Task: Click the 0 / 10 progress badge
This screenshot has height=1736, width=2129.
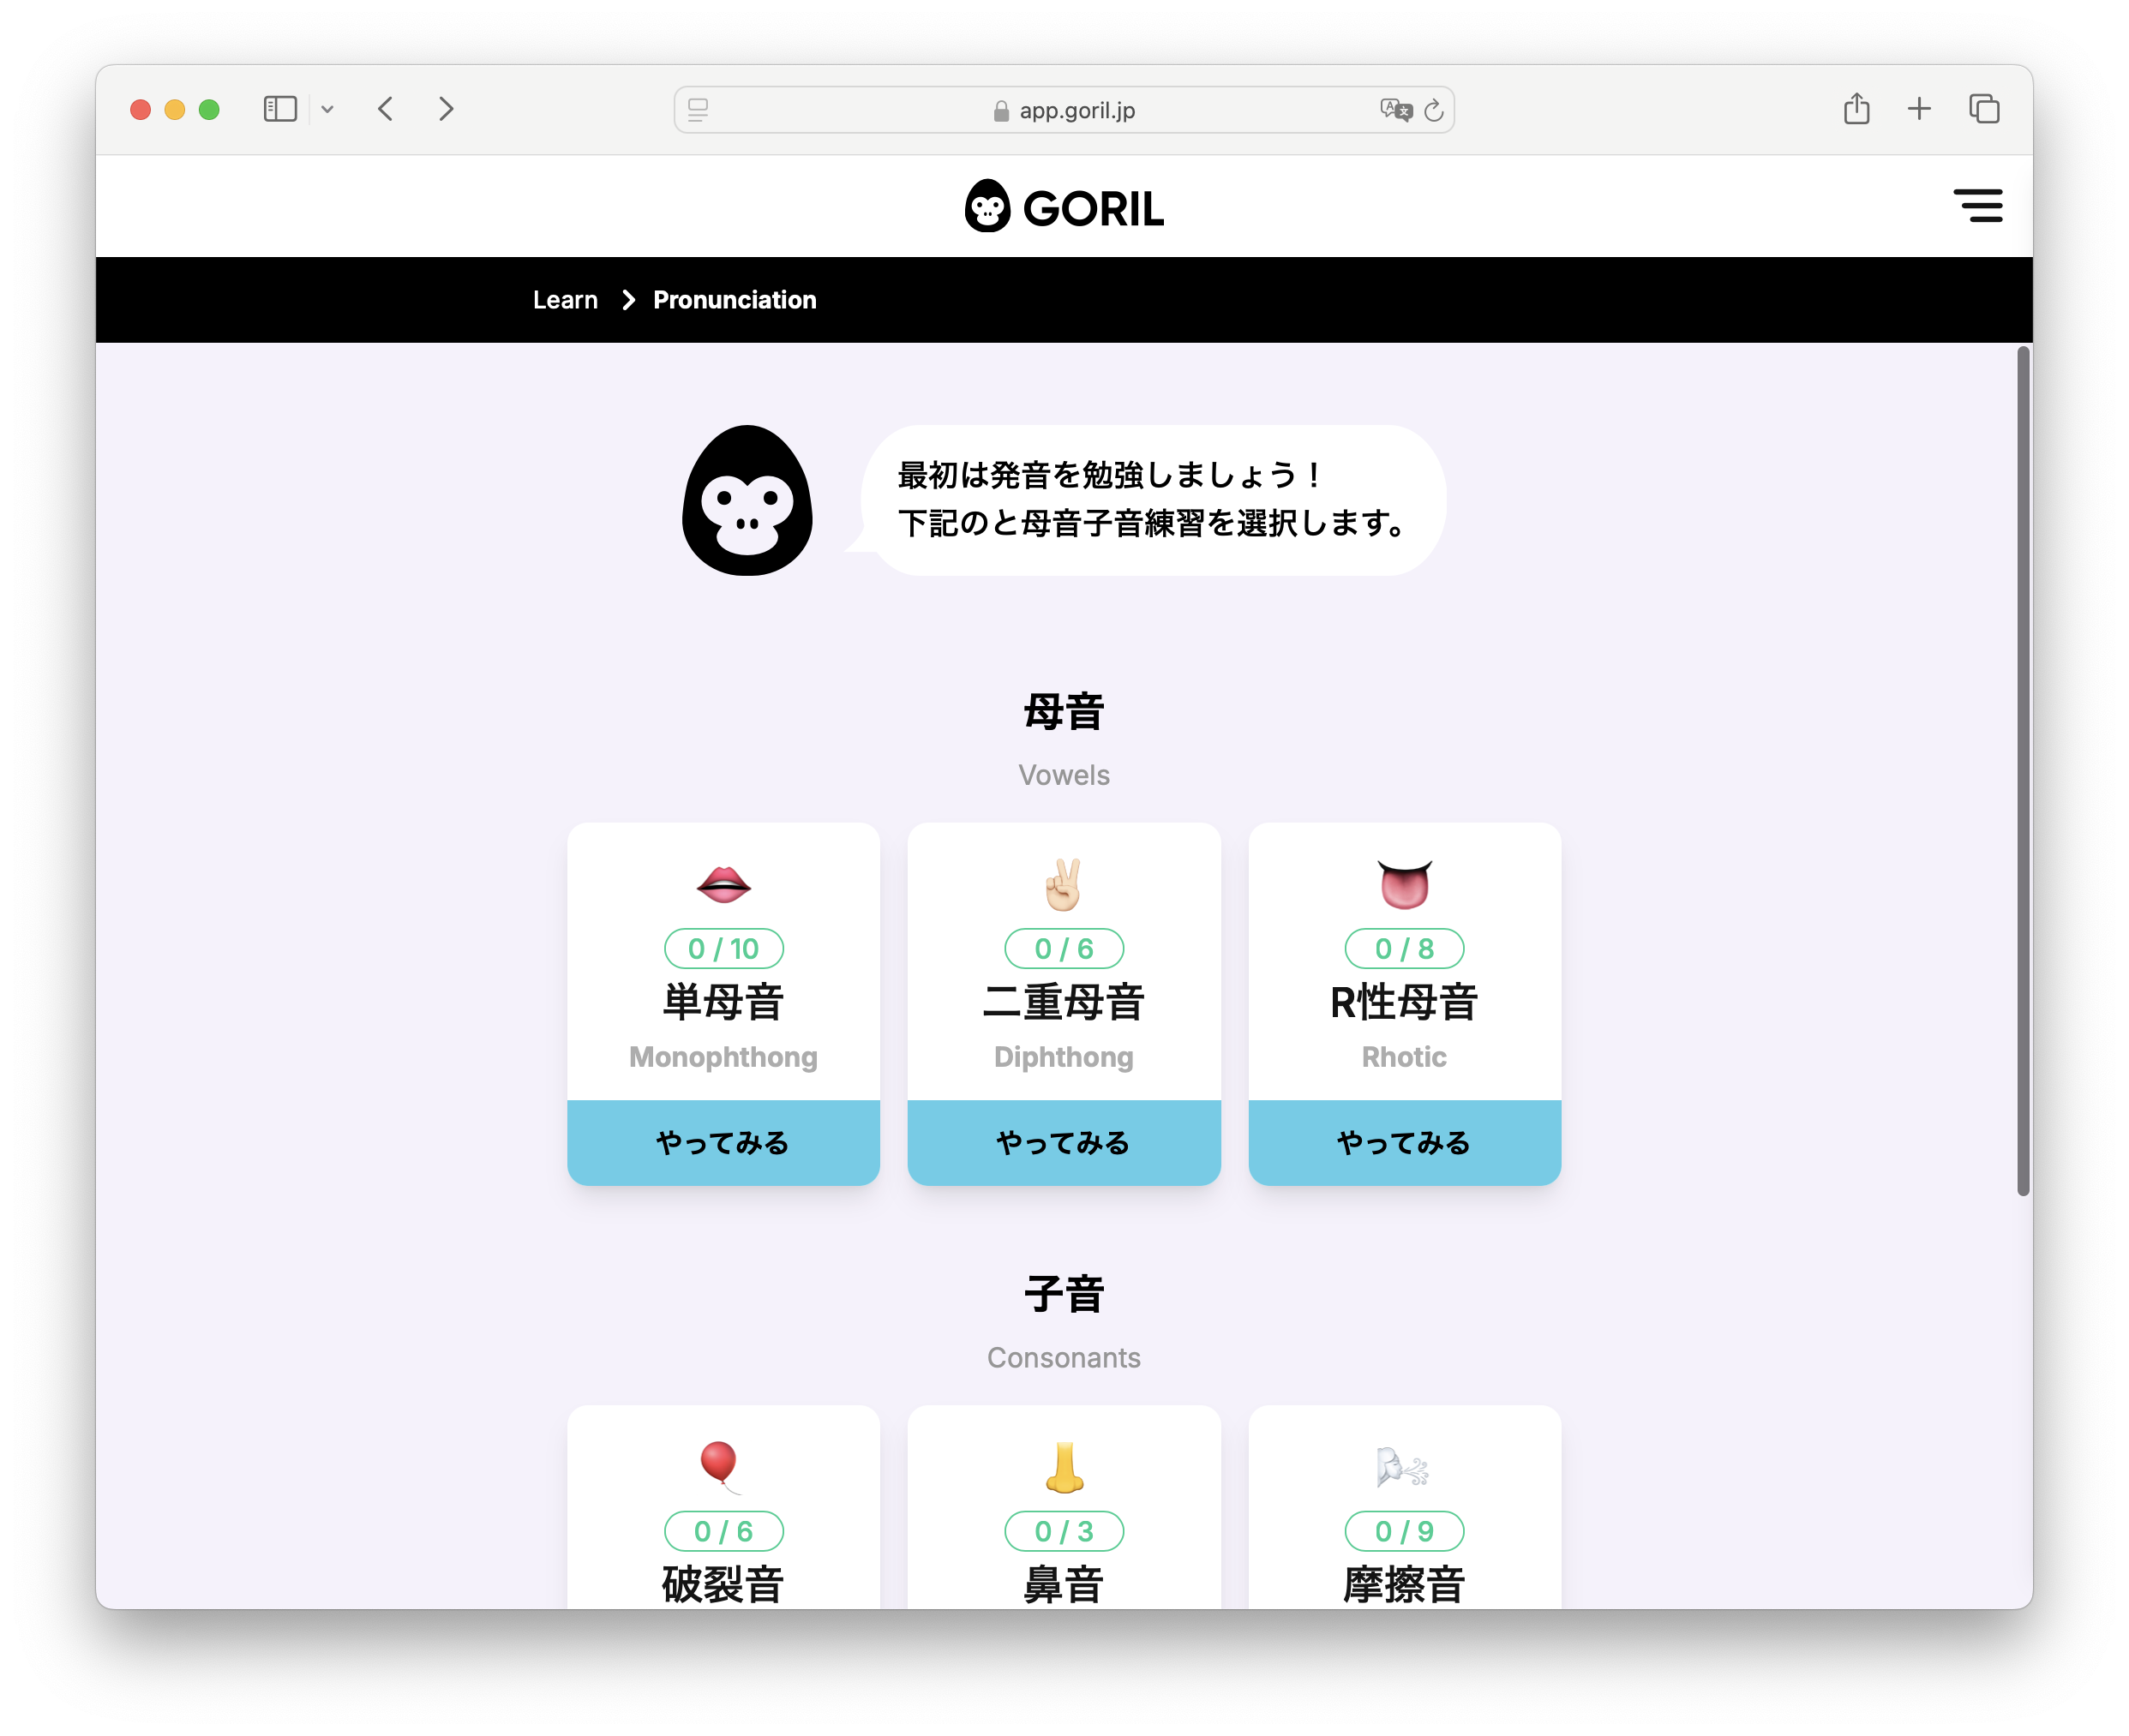Action: (x=723, y=948)
